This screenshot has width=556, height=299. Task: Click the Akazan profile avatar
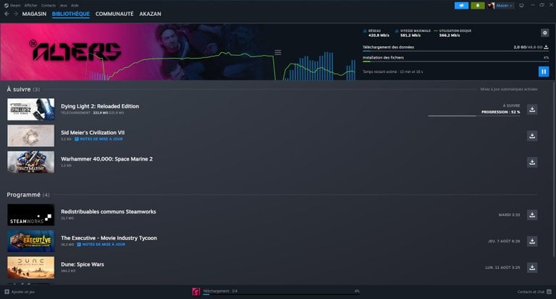click(x=491, y=5)
